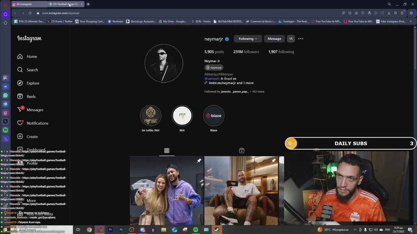Open Chrome from the taskbar
This screenshot has width=417, height=234.
pos(89,230)
